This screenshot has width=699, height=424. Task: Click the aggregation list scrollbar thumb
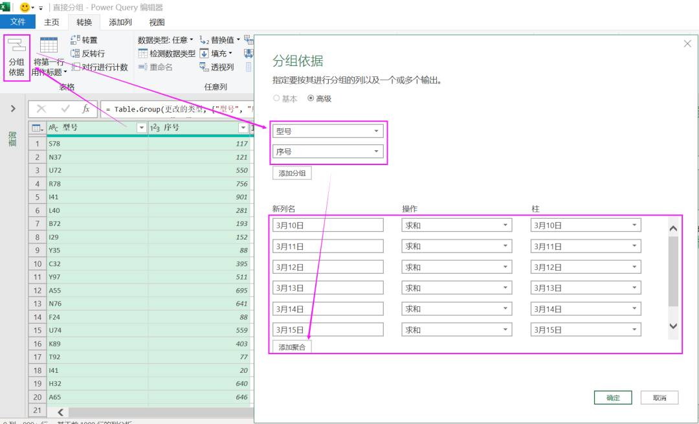tap(673, 271)
